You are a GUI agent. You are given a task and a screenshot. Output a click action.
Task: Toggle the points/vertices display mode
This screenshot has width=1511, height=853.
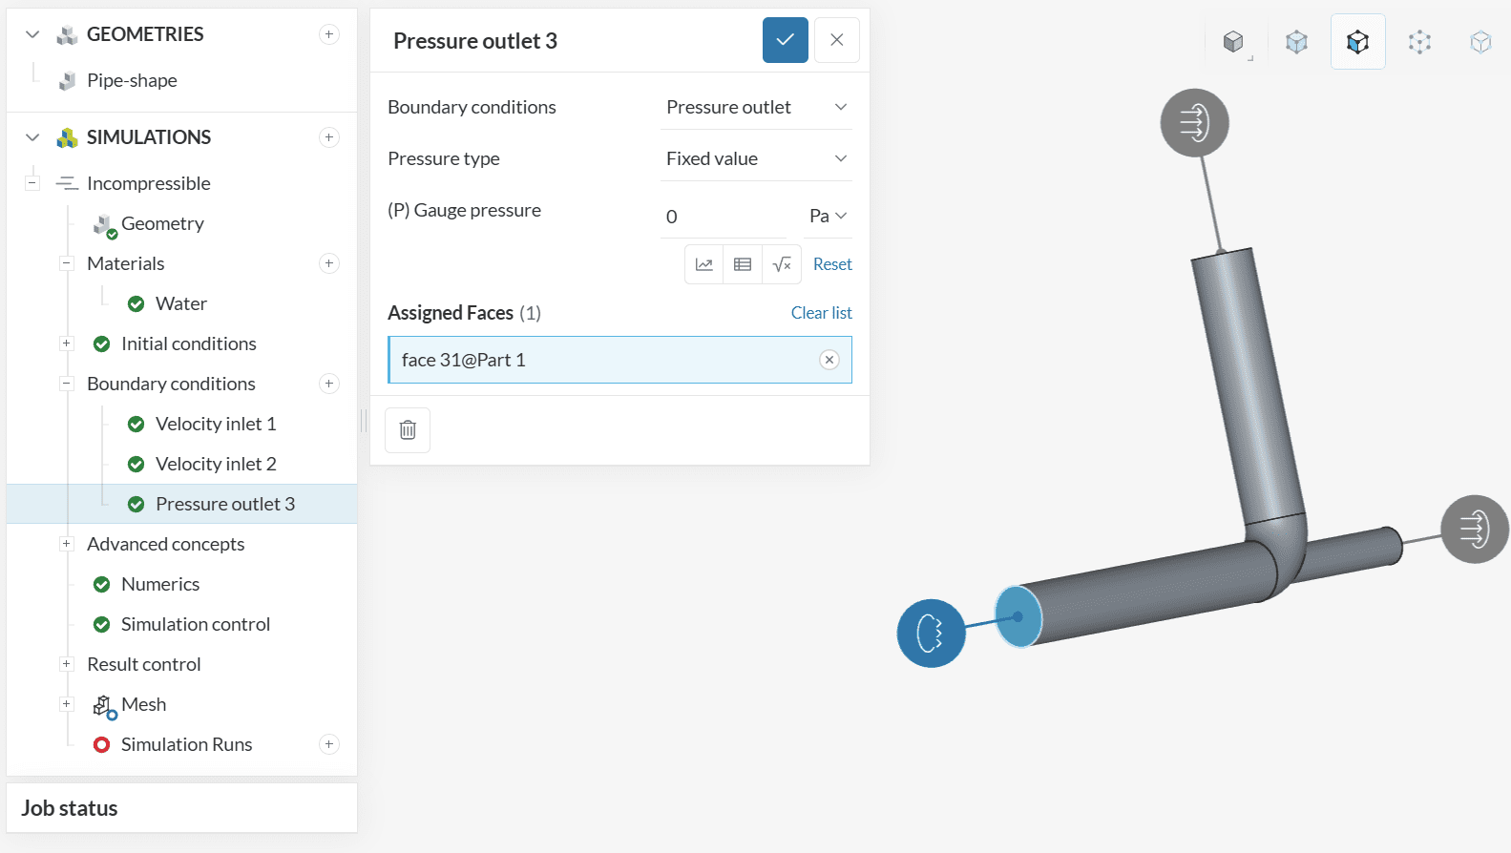[1419, 42]
